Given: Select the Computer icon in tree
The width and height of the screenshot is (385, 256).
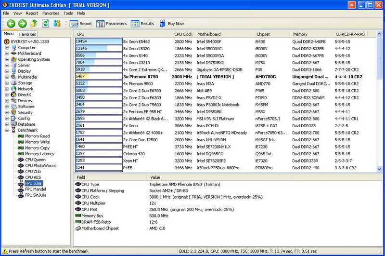Looking at the screenshot, I should 14,47.
